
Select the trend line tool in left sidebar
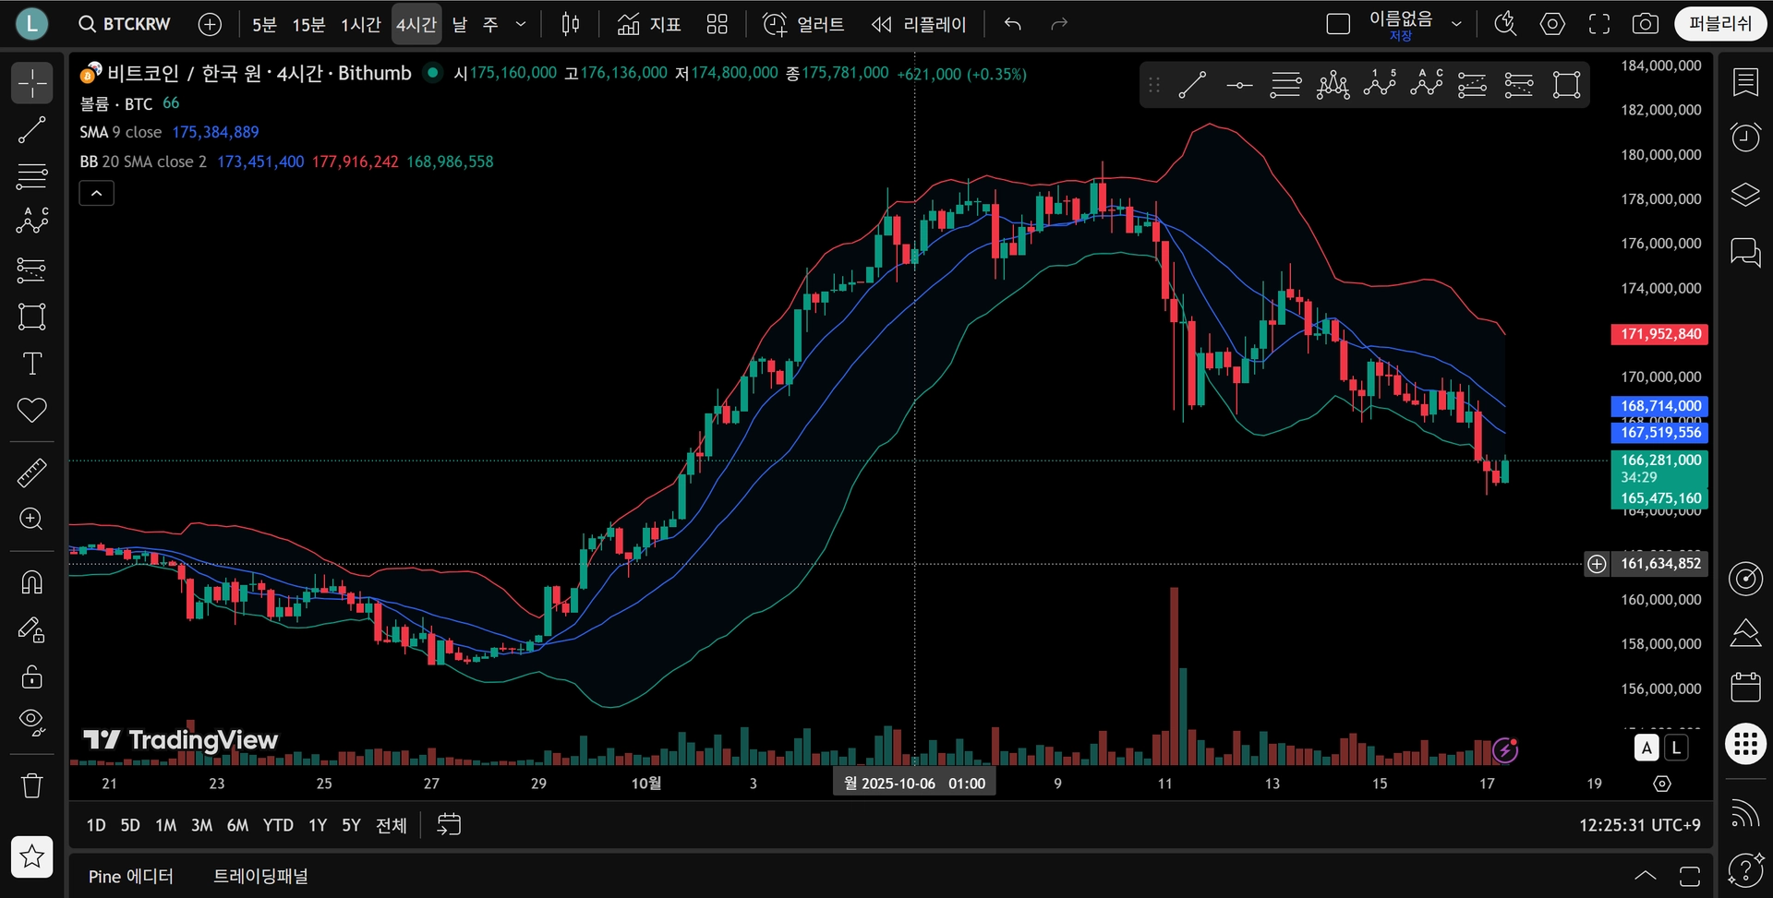pos(31,130)
